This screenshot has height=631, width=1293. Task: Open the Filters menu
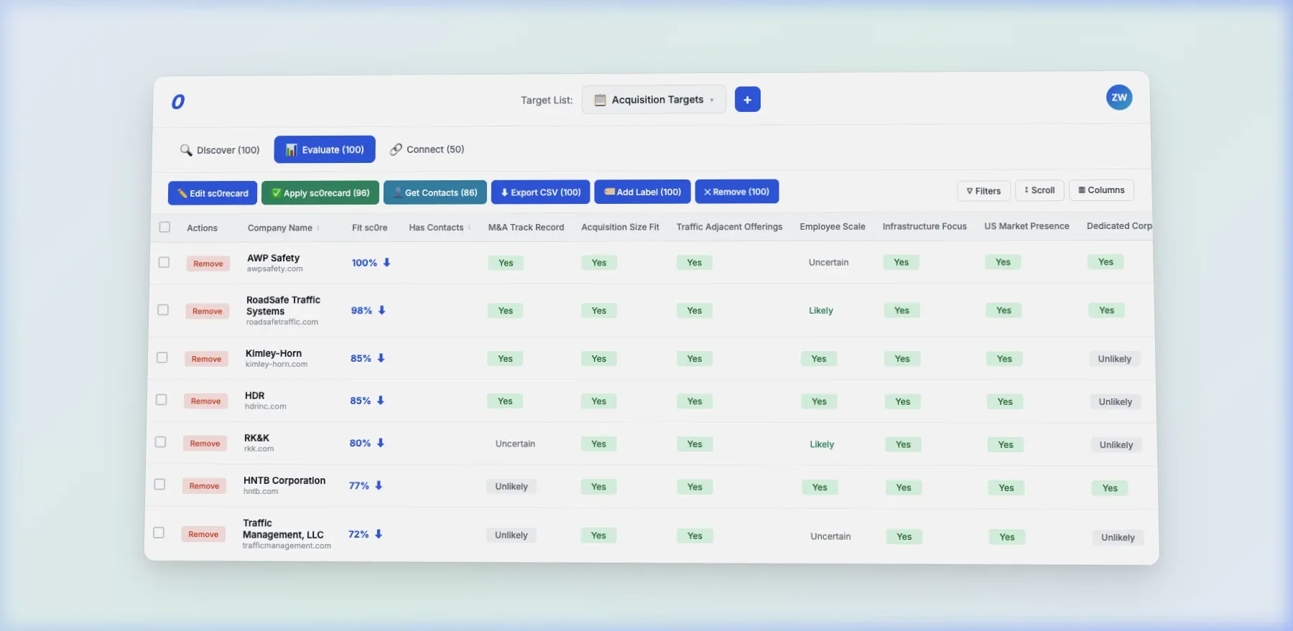point(983,191)
